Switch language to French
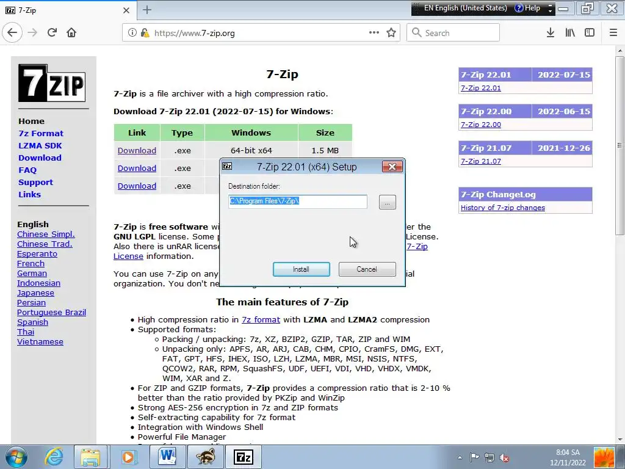The width and height of the screenshot is (625, 469). coord(31,264)
